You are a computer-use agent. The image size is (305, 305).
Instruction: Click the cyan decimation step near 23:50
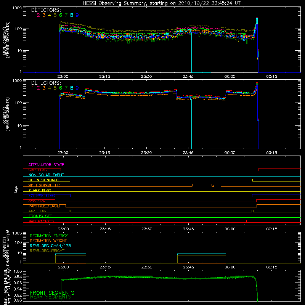(202, 254)
